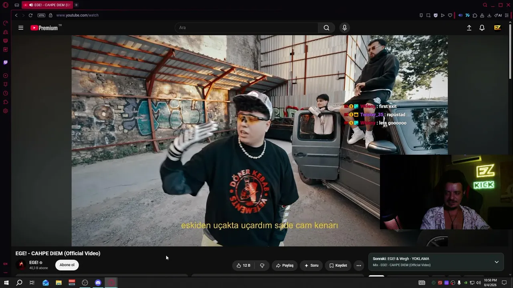Start YouTube voice search microphone
513x288 pixels.
click(x=344, y=28)
